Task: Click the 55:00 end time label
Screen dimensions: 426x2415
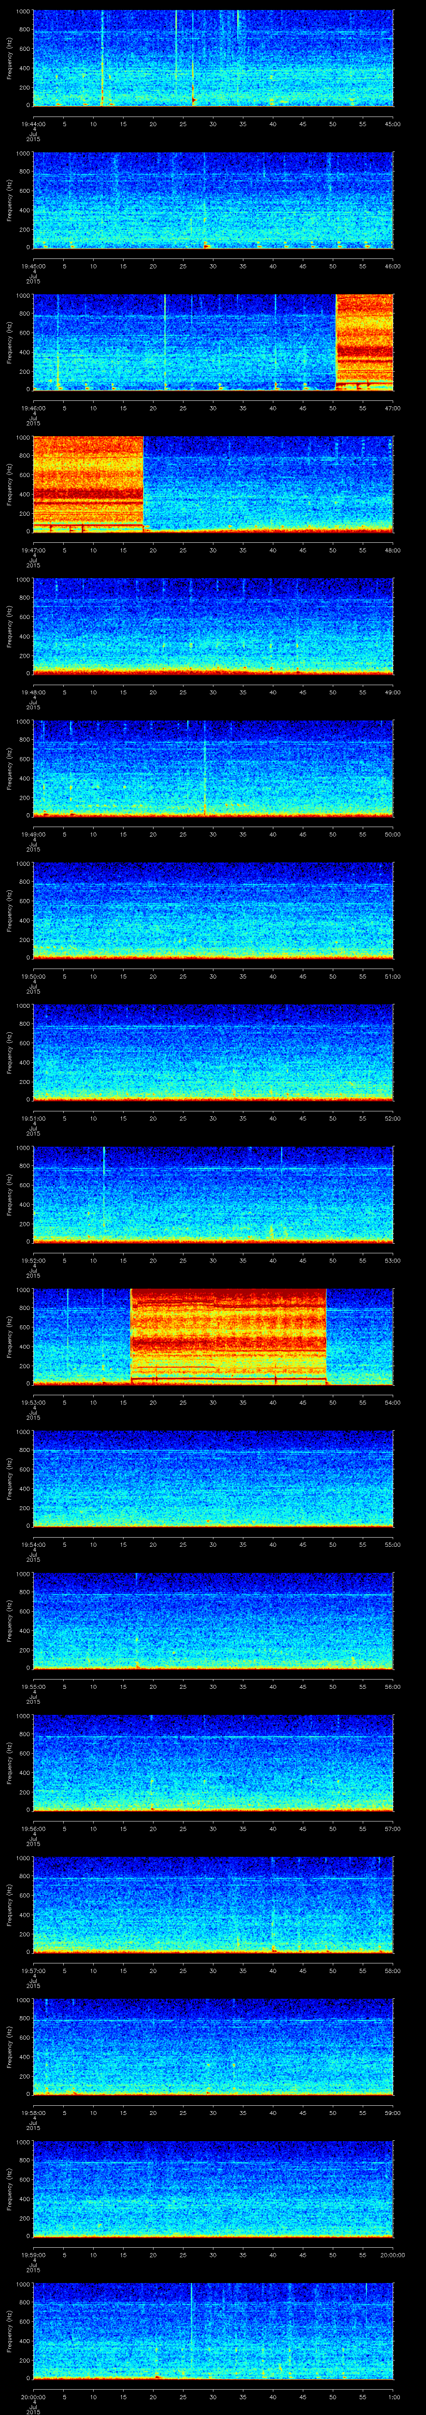Action: point(393,1545)
